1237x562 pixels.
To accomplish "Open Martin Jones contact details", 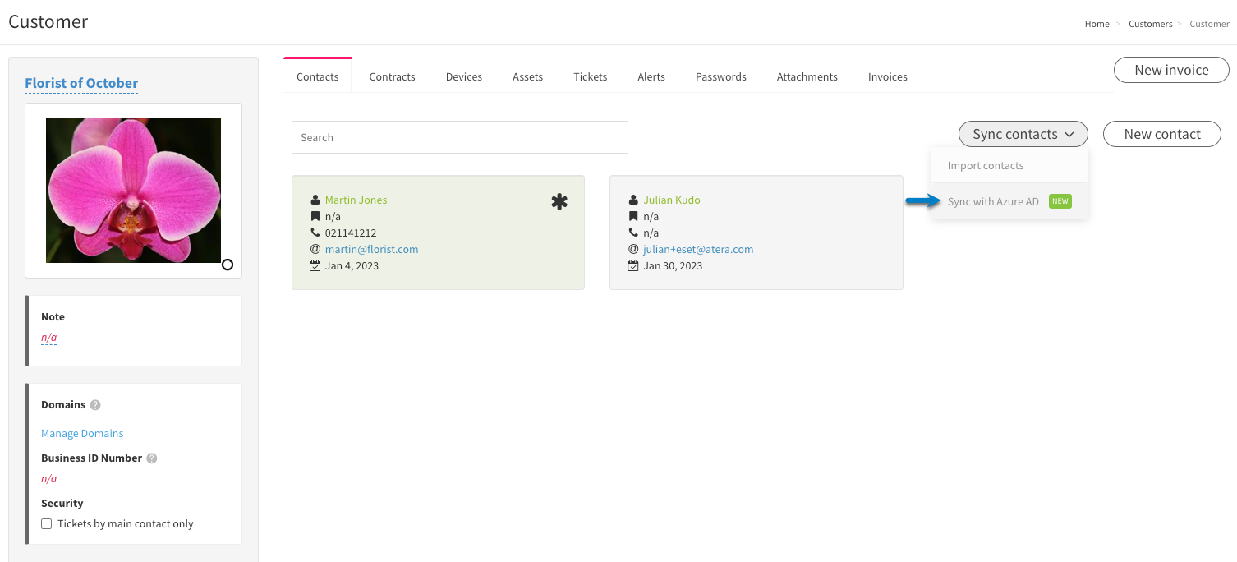I will point(356,200).
